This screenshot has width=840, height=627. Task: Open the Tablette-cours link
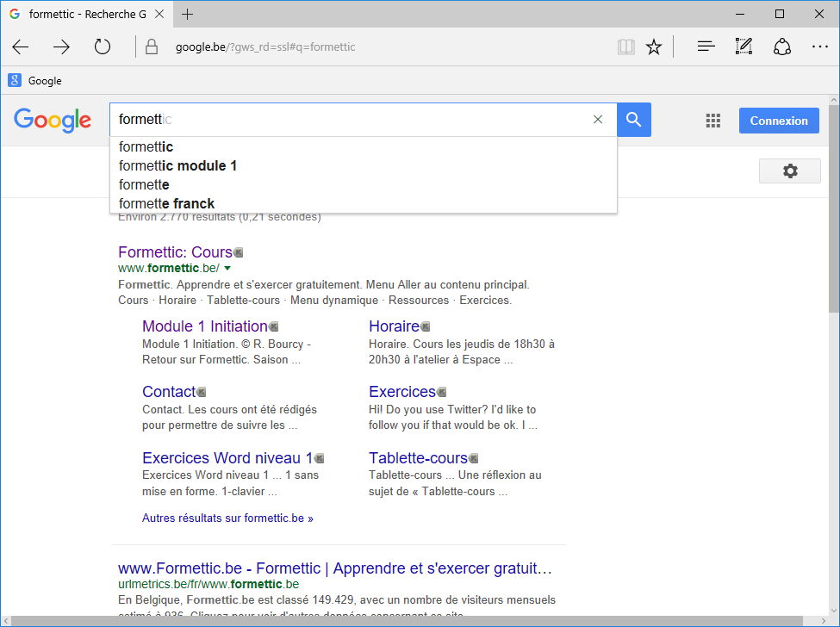(418, 458)
